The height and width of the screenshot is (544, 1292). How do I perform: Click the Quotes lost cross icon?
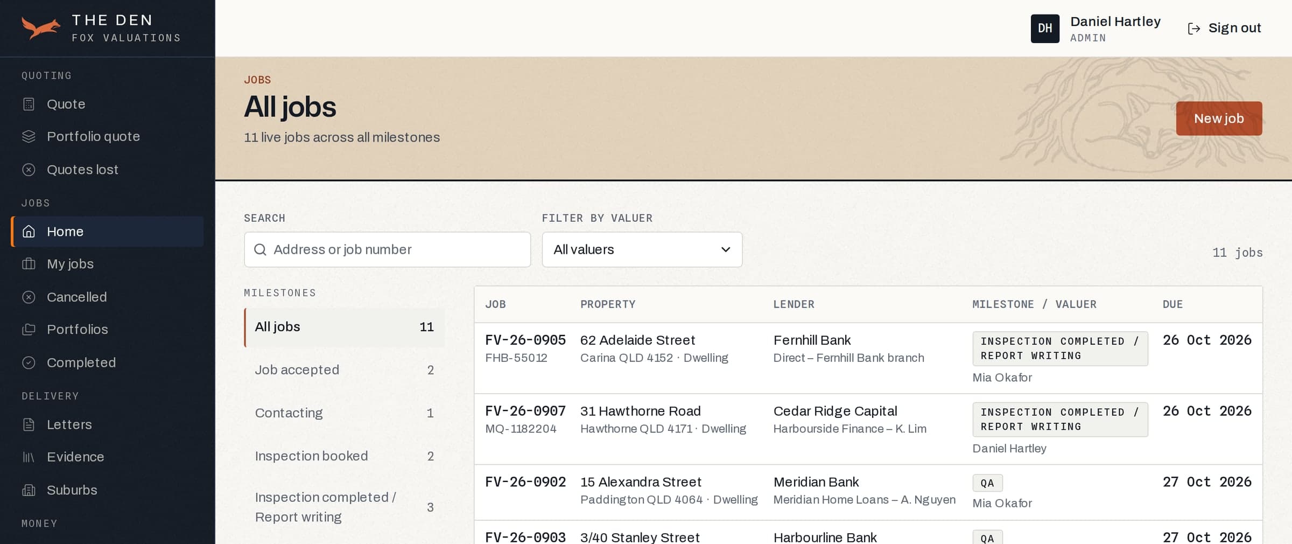(x=29, y=170)
